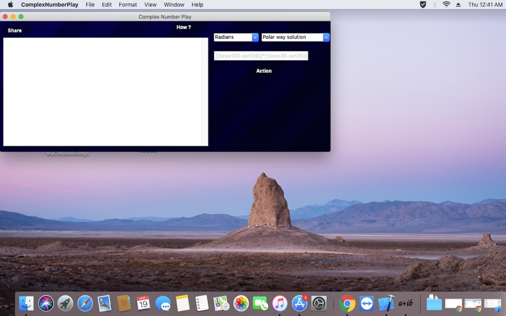This screenshot has height=316, width=506.
Task: Open App Store with badge
Action: click(x=299, y=303)
